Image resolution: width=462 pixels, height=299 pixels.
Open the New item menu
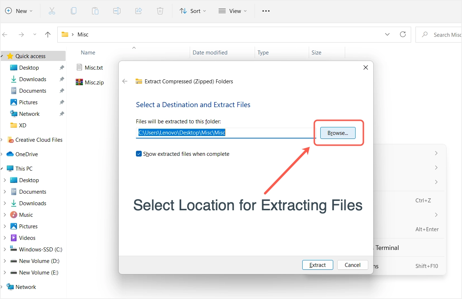(x=19, y=11)
